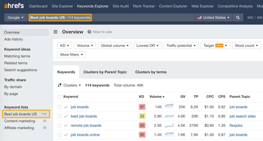This screenshot has width=263, height=141.
Task: Click the checkmark icon beside job boards
Action: tap(66, 107)
